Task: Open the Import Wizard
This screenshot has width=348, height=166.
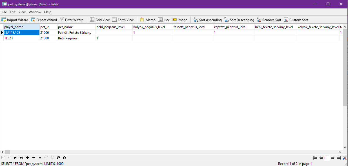Action: point(15,20)
